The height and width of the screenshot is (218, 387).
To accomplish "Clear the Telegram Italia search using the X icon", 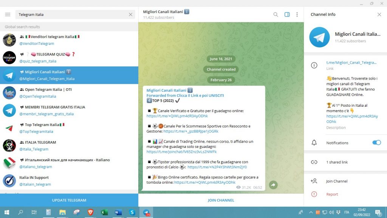I will [130, 14].
